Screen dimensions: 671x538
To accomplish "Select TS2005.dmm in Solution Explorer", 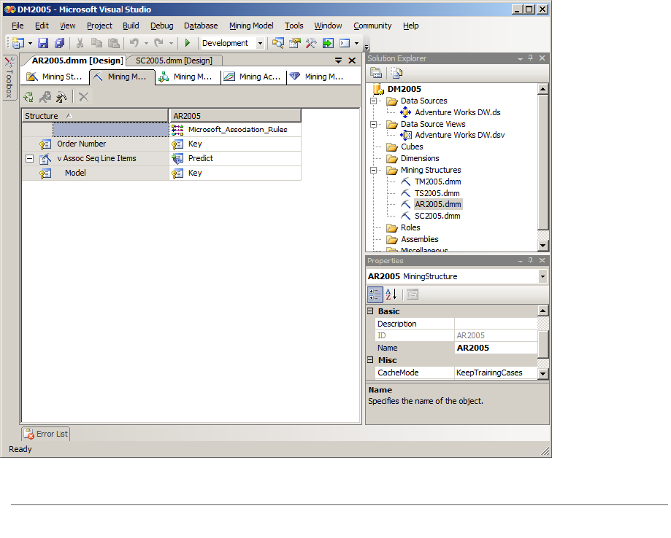I will pyautogui.click(x=437, y=193).
